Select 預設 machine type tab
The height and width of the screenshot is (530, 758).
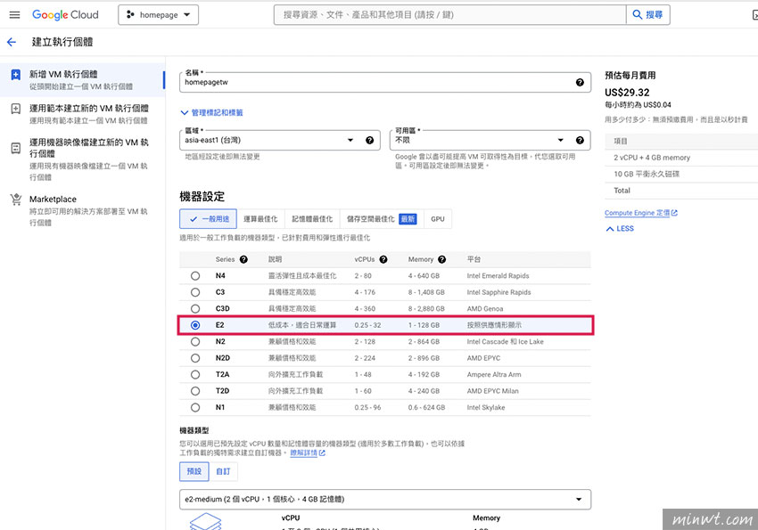pos(194,471)
